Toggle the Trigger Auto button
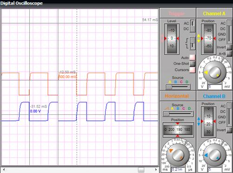The image size is (233, 173). (193, 57)
